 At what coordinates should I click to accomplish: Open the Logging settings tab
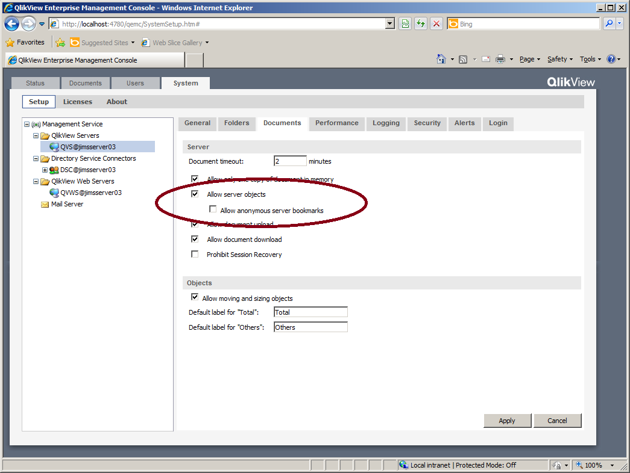(386, 123)
